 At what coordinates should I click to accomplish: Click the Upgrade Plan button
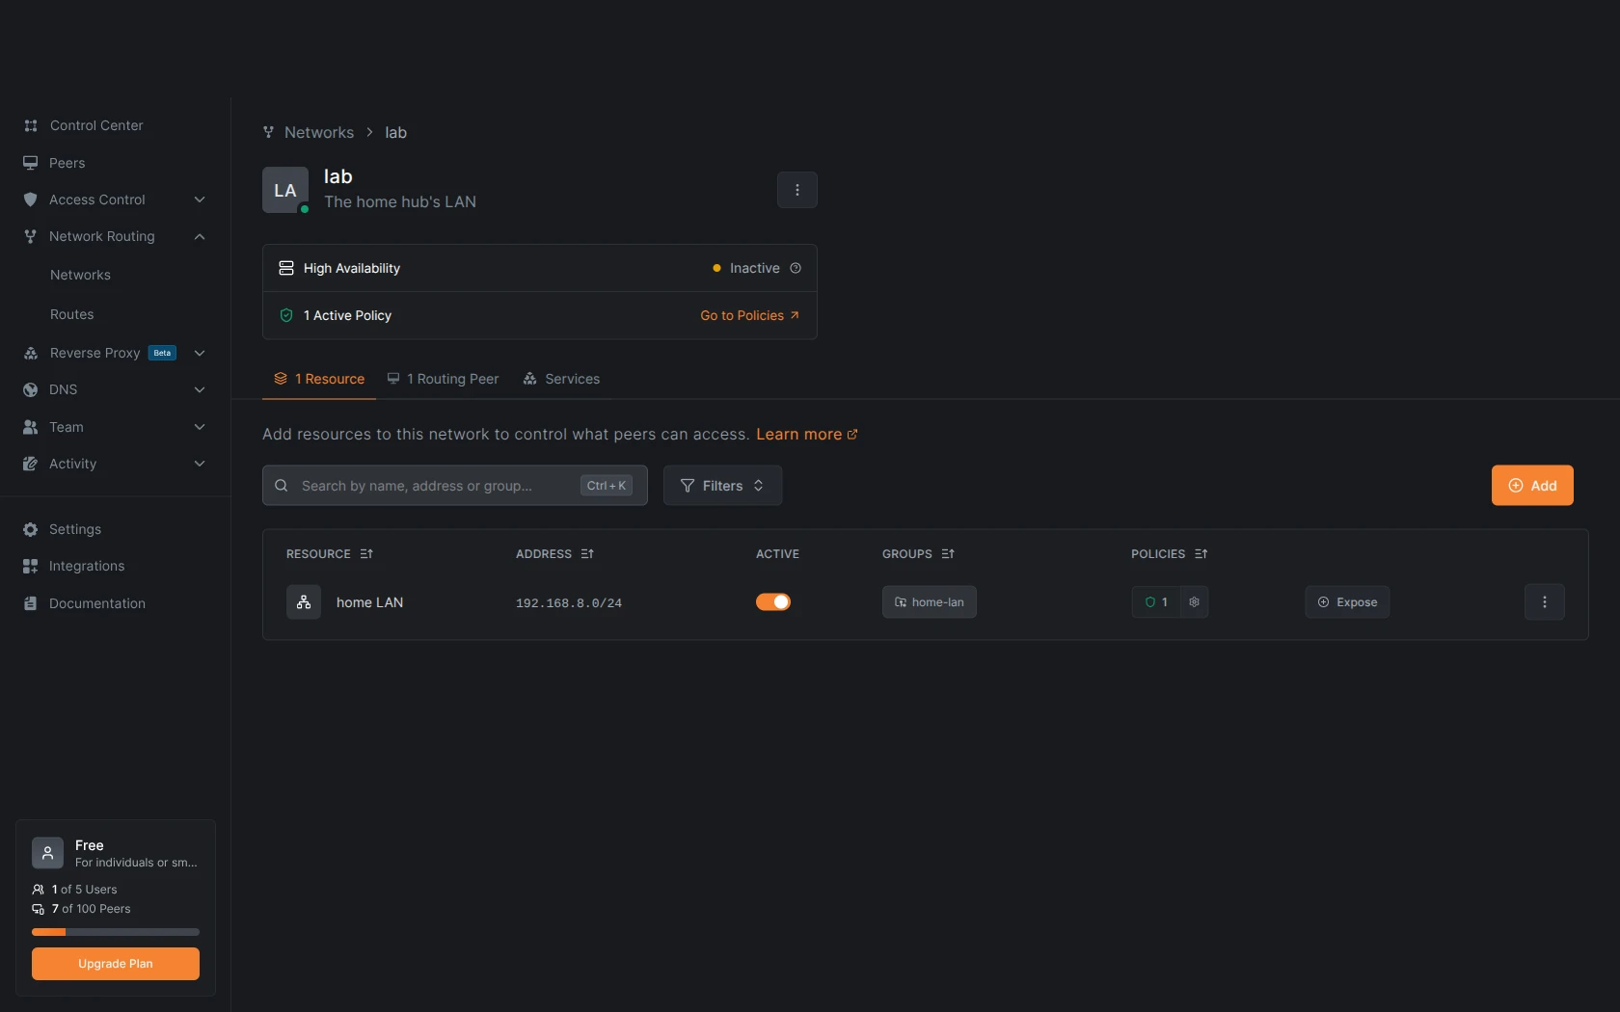pos(116,964)
